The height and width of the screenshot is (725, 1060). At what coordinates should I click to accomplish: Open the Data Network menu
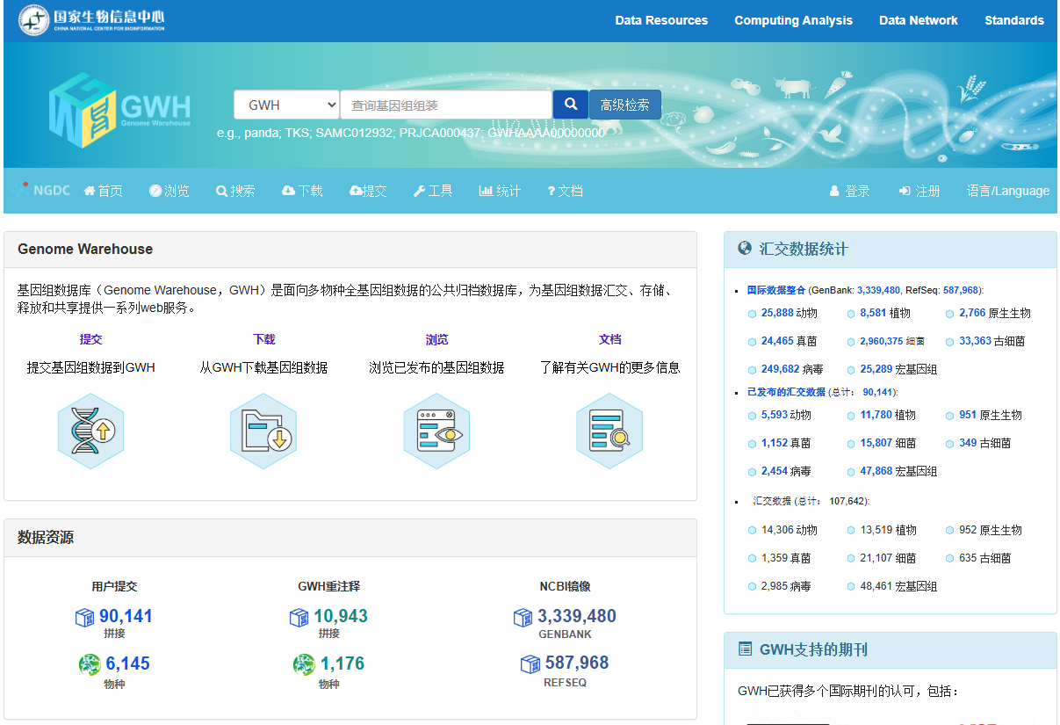(919, 20)
